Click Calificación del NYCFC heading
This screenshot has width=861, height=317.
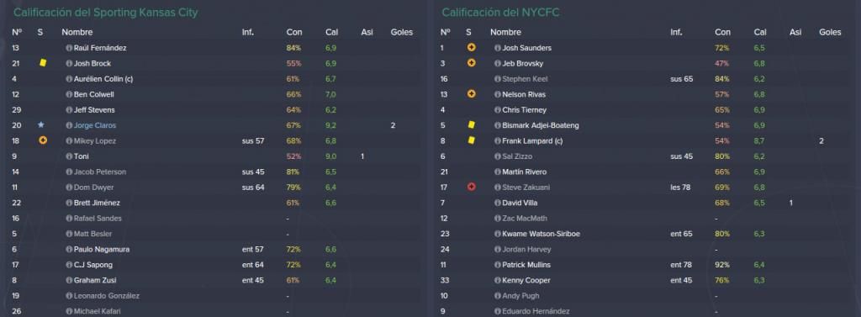tap(501, 13)
